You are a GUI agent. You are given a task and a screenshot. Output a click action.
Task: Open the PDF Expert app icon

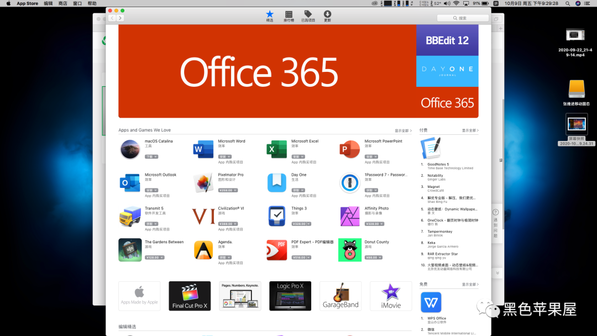tap(276, 250)
